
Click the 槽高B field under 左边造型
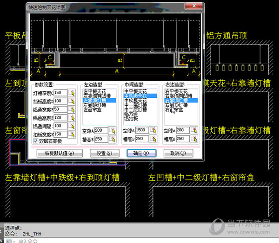pos(101,139)
